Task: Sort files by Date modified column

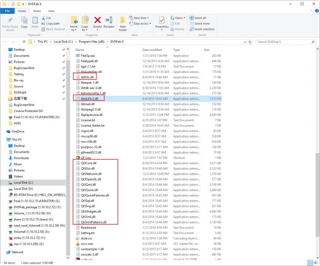Action: pos(152,50)
